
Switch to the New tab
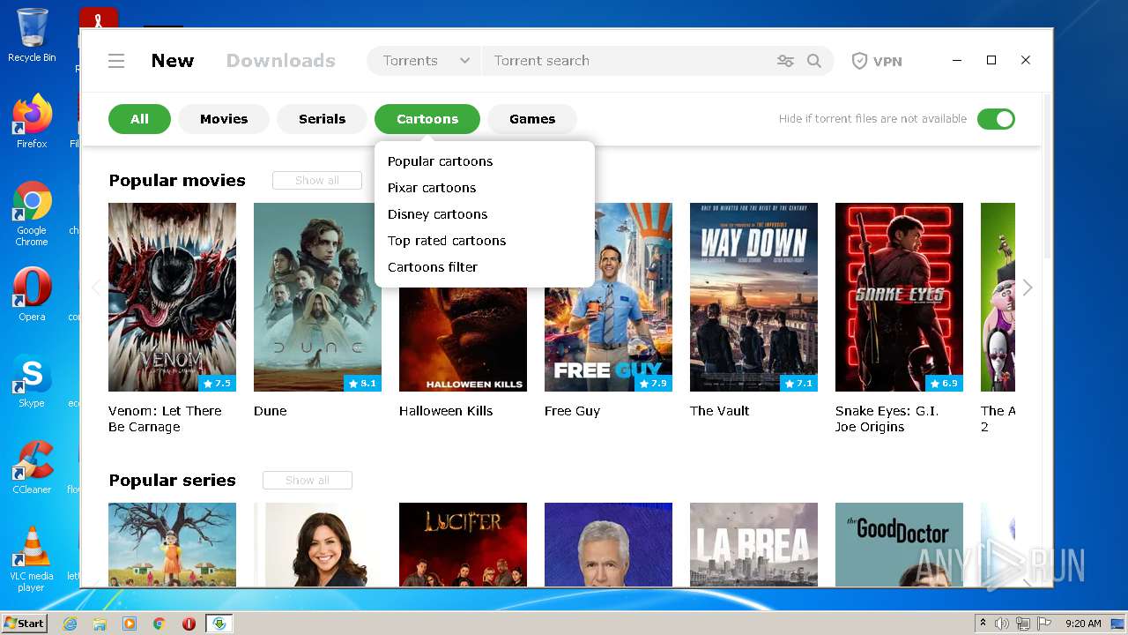pos(173,61)
